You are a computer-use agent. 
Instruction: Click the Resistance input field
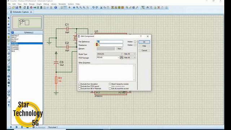(110, 45)
